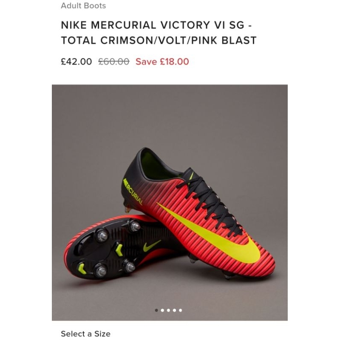This screenshot has height=340, width=340.
Task: Click the £42.00 sale price
Action: click(x=76, y=62)
